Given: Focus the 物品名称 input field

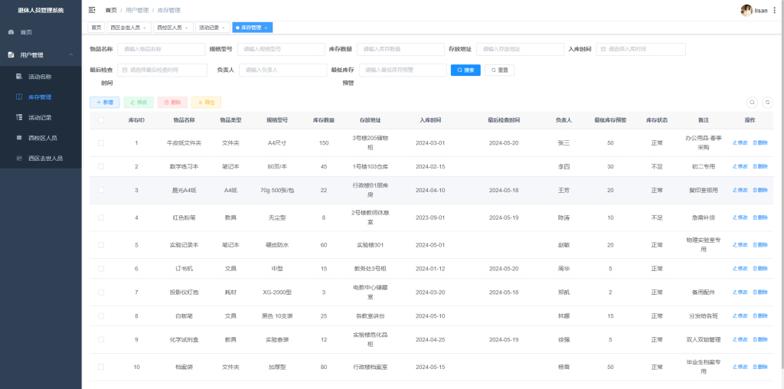Looking at the screenshot, I should [150, 49].
